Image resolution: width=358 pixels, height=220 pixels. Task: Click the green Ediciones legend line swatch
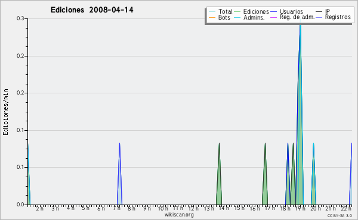pos(237,11)
